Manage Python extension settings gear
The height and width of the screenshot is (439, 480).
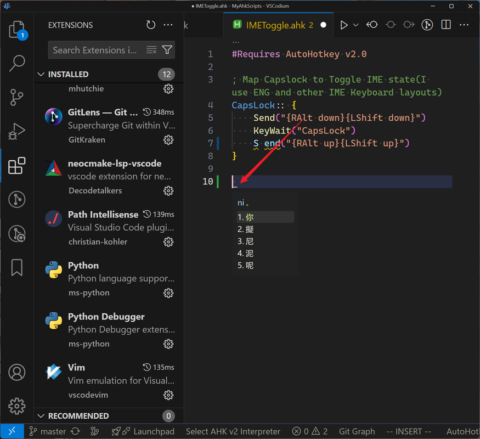tap(168, 293)
